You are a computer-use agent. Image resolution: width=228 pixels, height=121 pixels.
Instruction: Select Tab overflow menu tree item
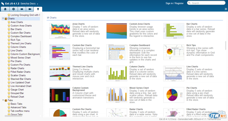(20, 111)
